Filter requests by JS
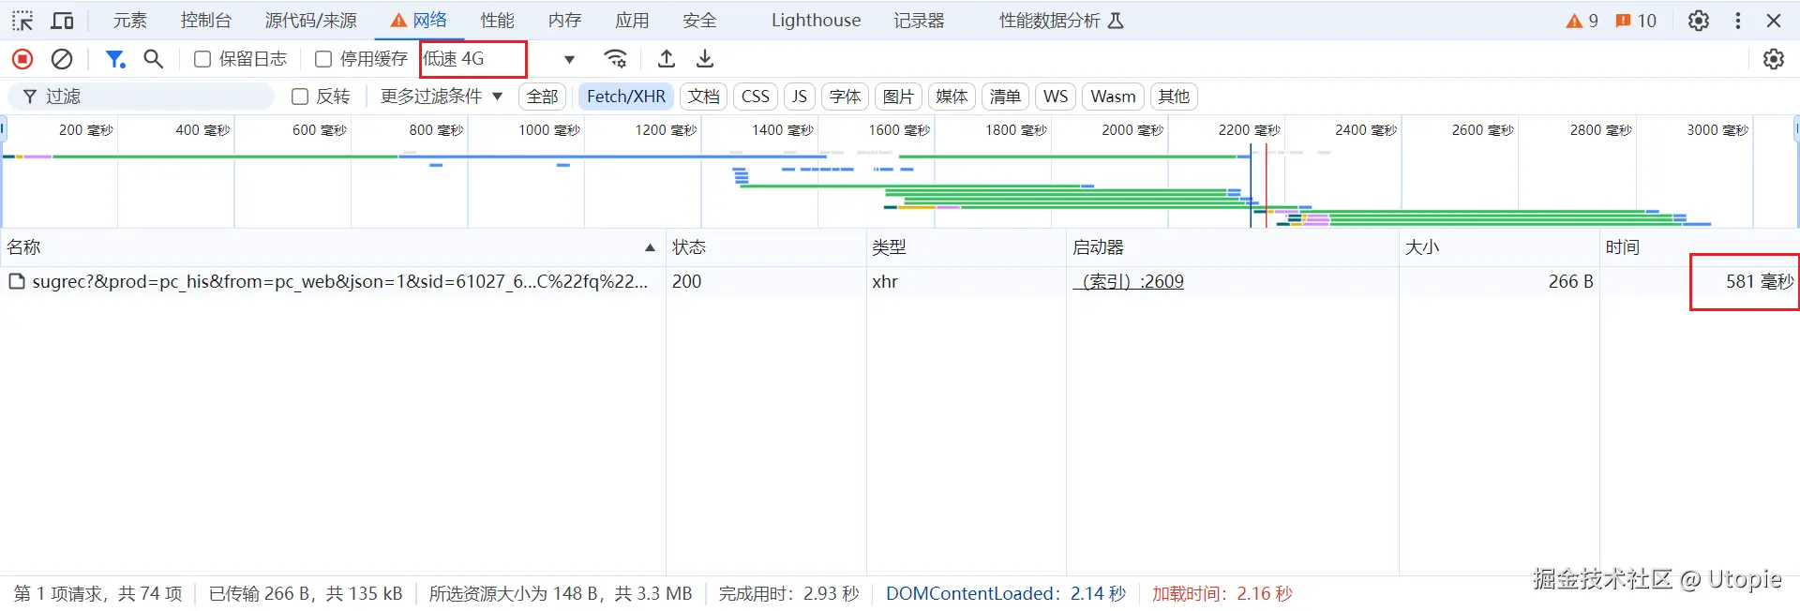This screenshot has height=611, width=1800. tap(799, 97)
